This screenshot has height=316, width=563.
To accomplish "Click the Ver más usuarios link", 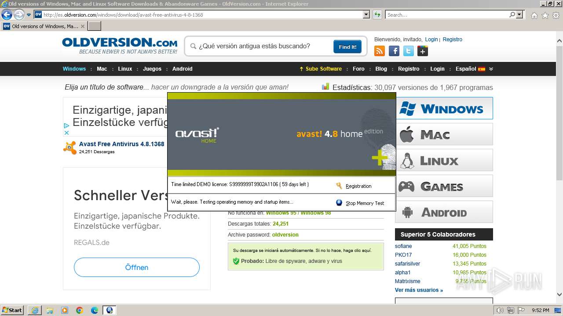I will [x=419, y=290].
